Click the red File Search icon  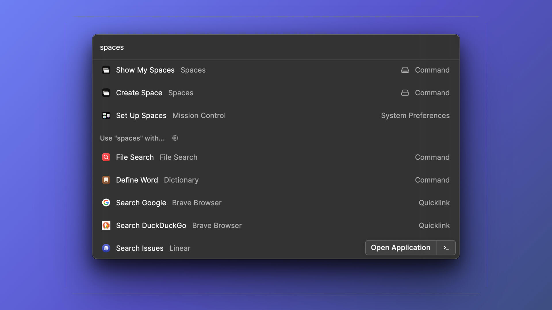click(106, 157)
